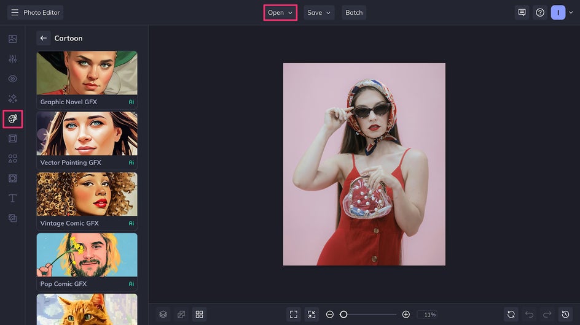Image resolution: width=580 pixels, height=325 pixels.
Task: Open the Image Manager sidebar tool
Action: point(12,39)
